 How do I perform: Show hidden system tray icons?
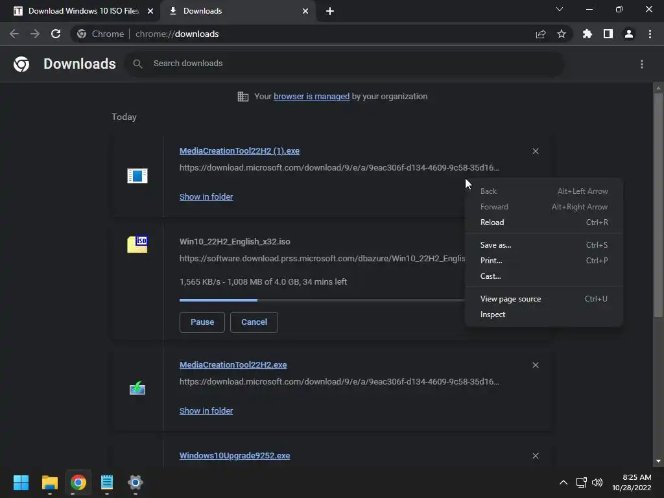(563, 482)
